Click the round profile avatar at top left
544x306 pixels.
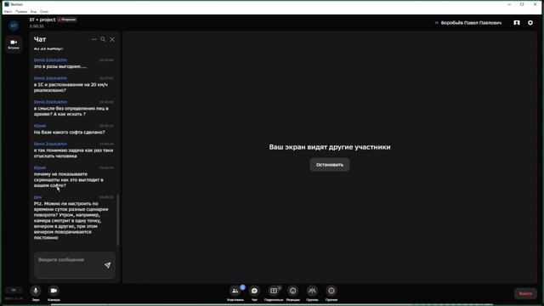pos(14,25)
